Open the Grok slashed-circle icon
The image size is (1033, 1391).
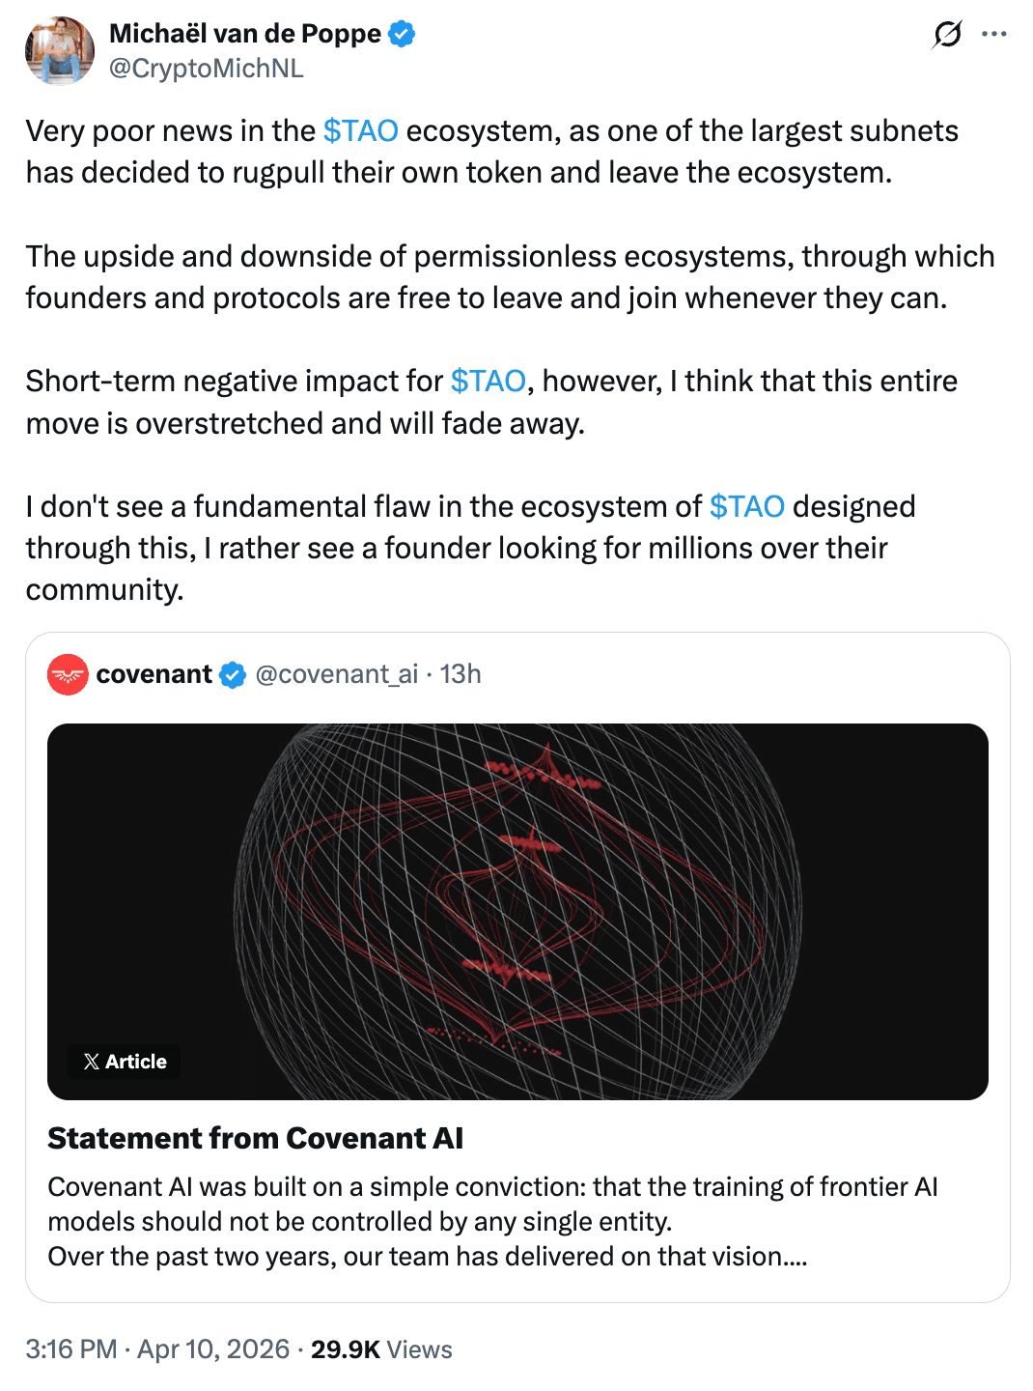point(947,35)
